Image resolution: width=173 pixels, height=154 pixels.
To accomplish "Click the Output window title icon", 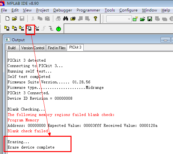I will point(8,40).
